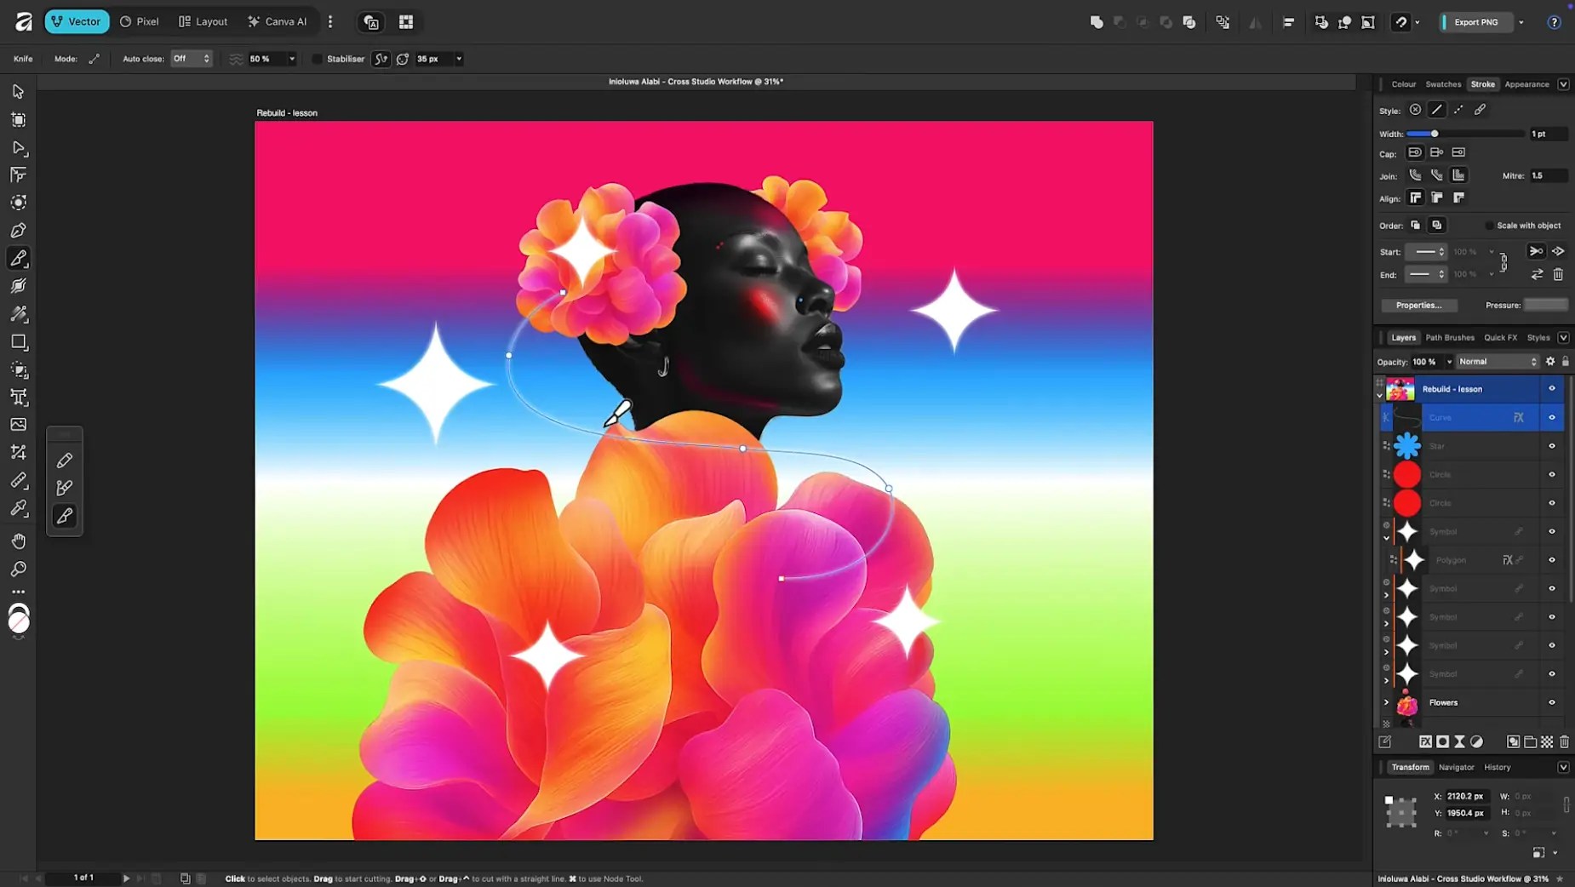Viewport: 1575px width, 887px height.
Task: Enable the Stabiliser checkbox
Action: (318, 59)
